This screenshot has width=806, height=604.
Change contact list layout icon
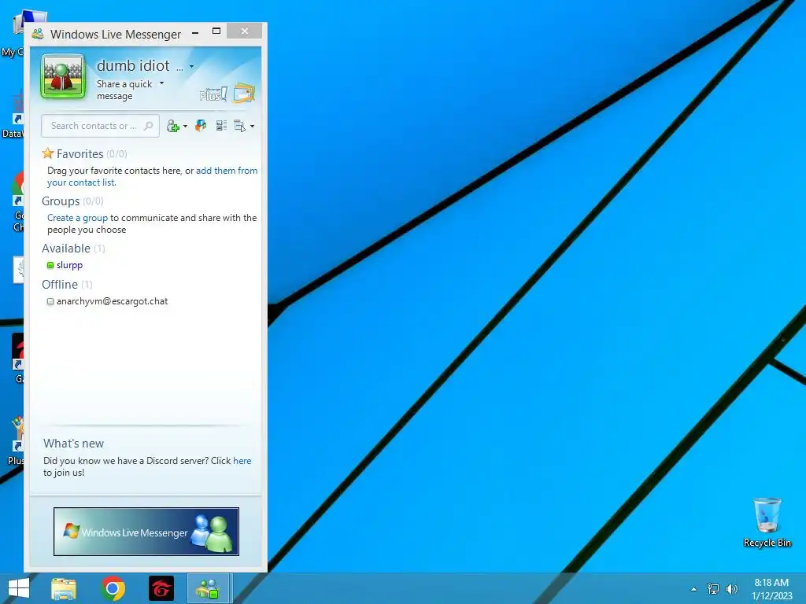221,126
